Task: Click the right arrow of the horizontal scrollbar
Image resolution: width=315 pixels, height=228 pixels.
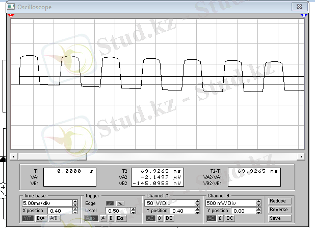Action: pyautogui.click(x=301, y=156)
